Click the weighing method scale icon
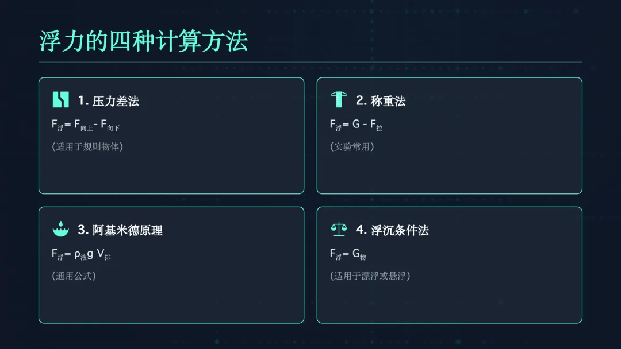This screenshot has width=621, height=349. 339,100
